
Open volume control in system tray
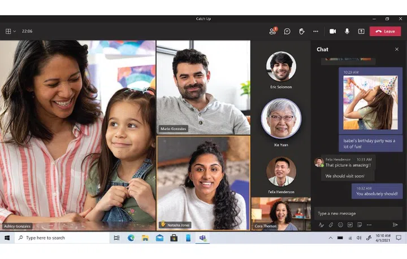click(359, 238)
